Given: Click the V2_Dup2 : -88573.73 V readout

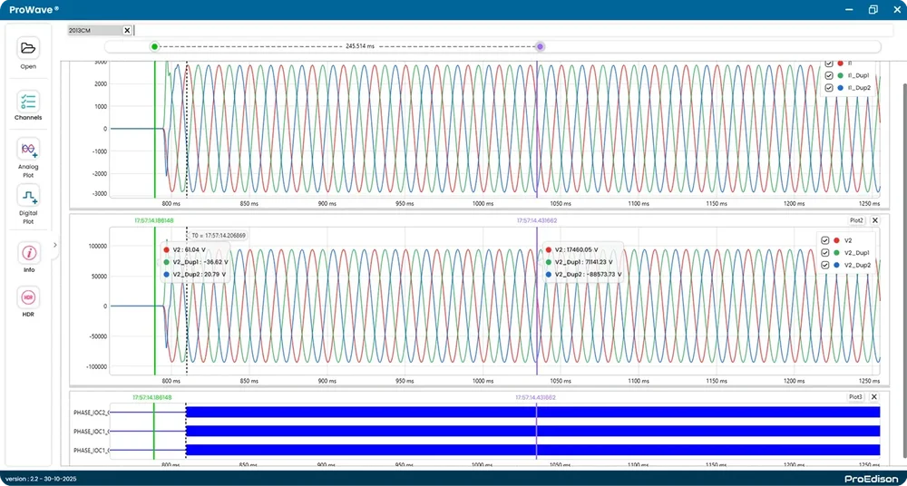Looking at the screenshot, I should pos(587,274).
